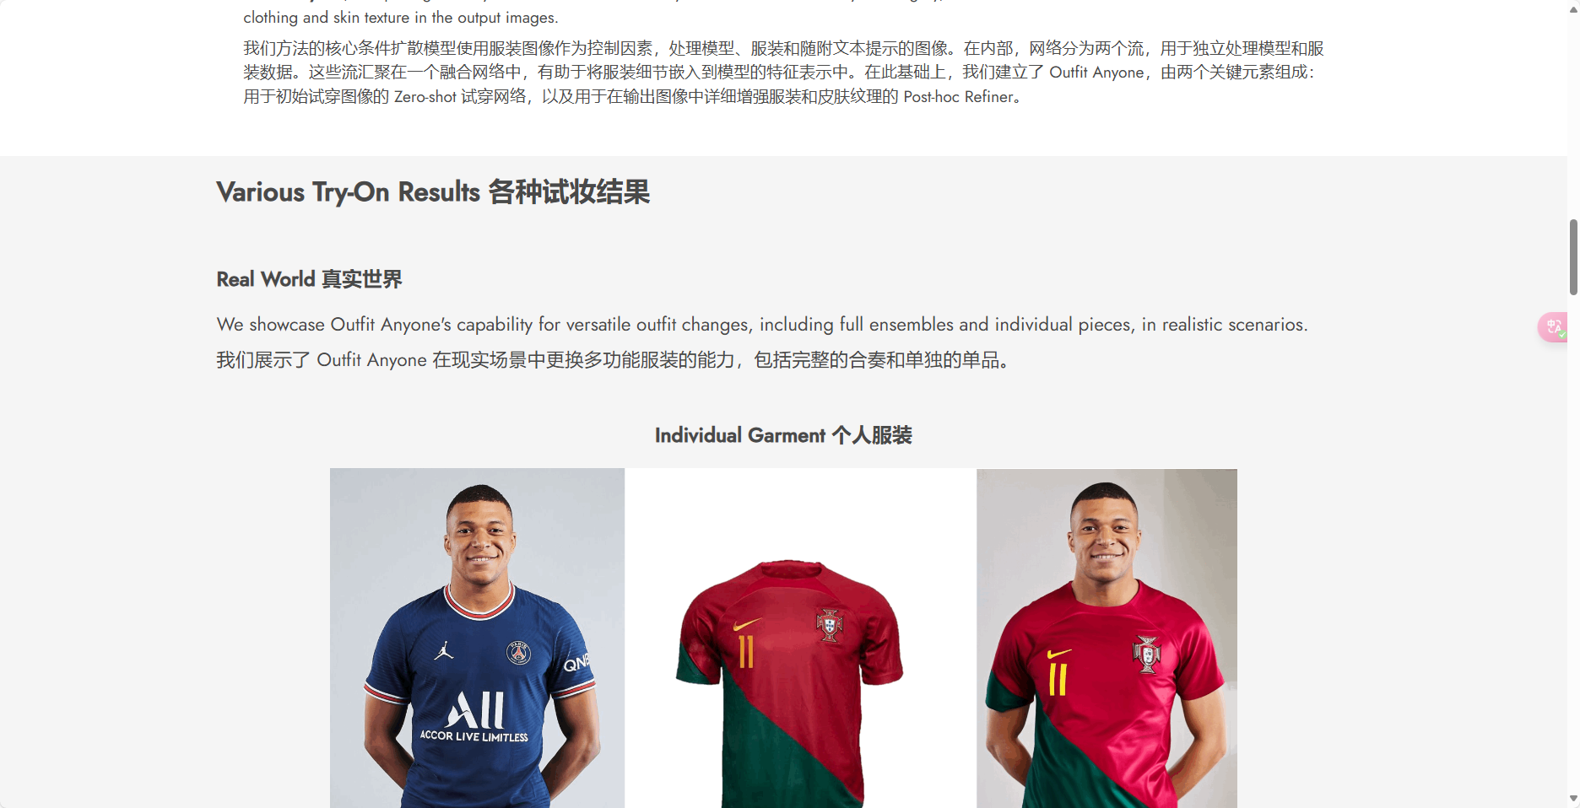Click the ALL Accor Live Limitless sponsor logo
The image size is (1580, 808).
tap(475, 716)
